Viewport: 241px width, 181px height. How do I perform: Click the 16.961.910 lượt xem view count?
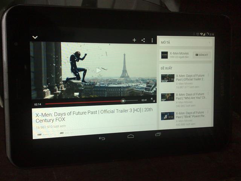pyautogui.click(x=51, y=127)
